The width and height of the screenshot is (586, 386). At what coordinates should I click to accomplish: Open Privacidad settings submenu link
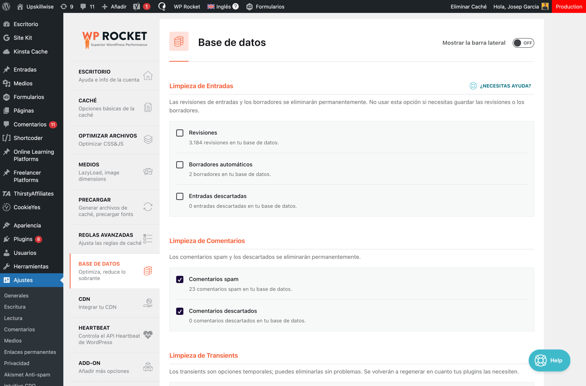pyautogui.click(x=17, y=363)
